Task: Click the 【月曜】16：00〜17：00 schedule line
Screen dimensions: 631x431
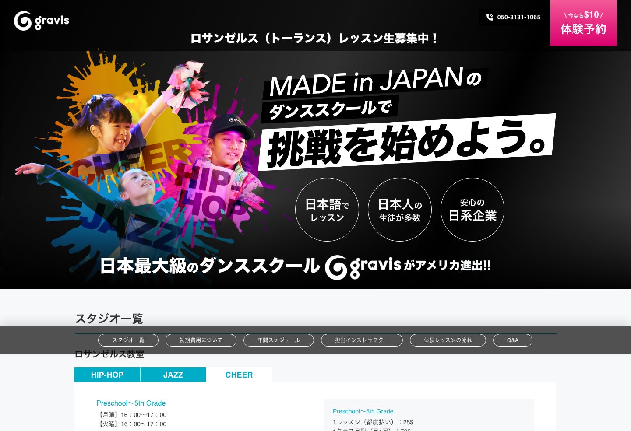Action: pyautogui.click(x=131, y=415)
